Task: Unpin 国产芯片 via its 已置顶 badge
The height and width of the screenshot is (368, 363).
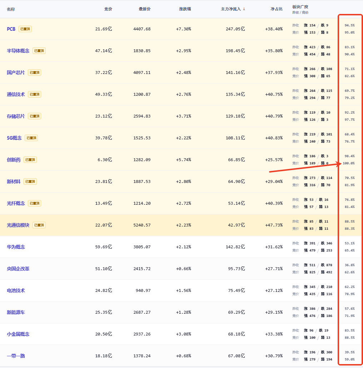Action: point(35,73)
